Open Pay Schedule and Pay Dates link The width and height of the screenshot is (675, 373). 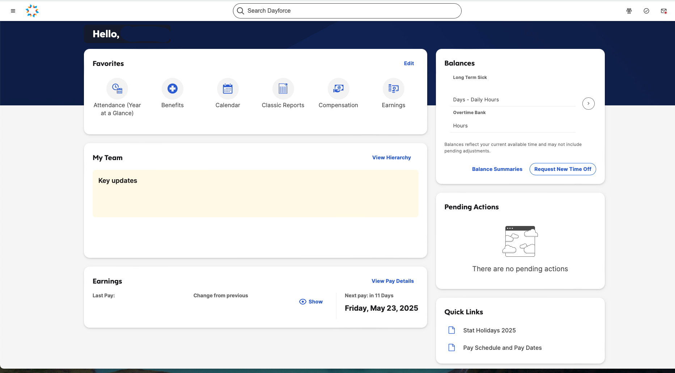502,348
